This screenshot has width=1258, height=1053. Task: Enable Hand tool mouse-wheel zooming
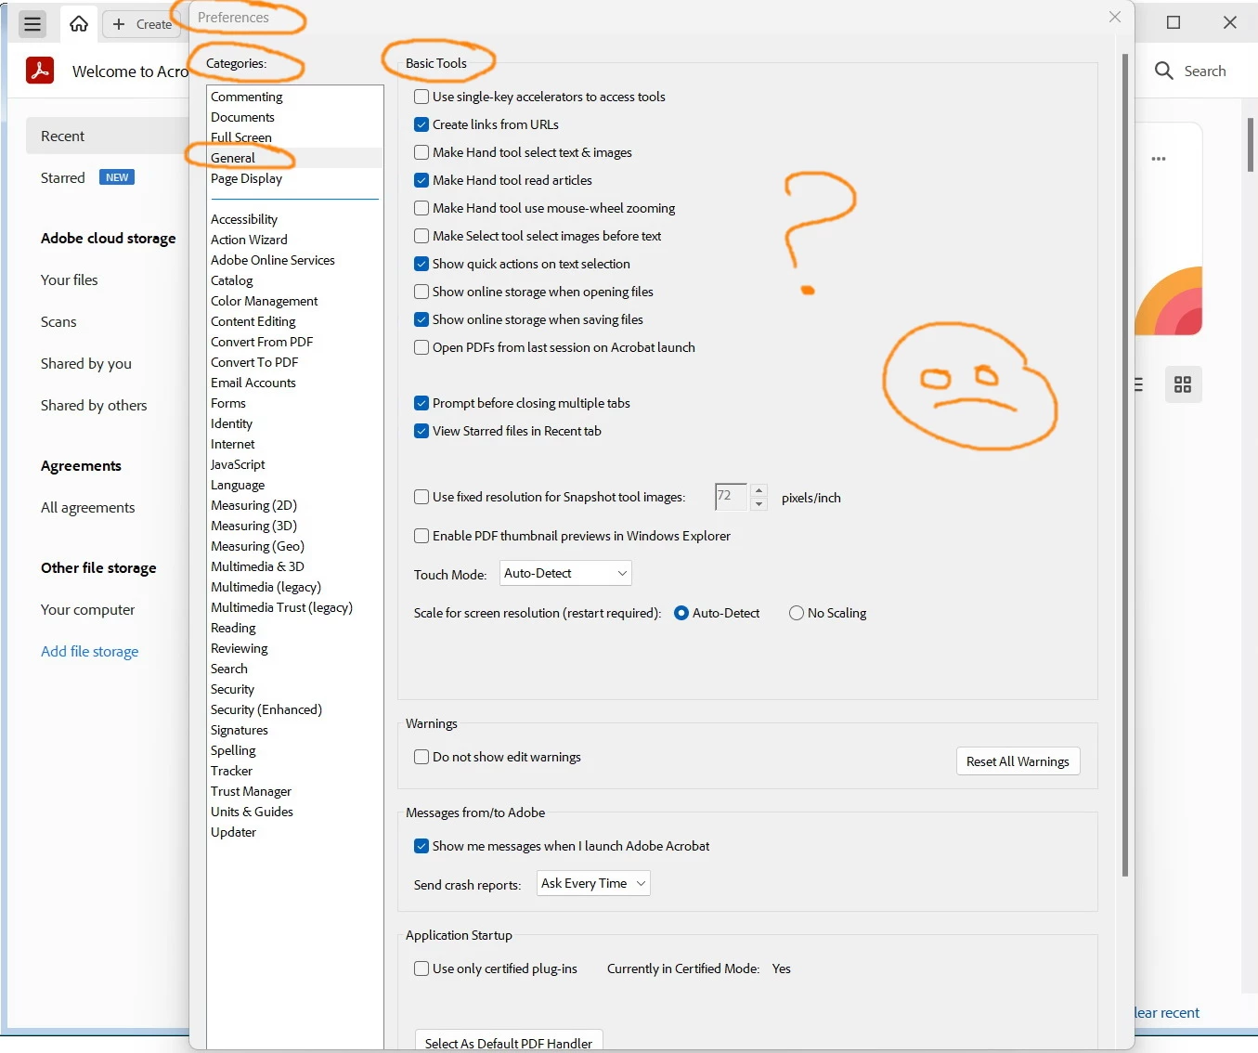421,208
